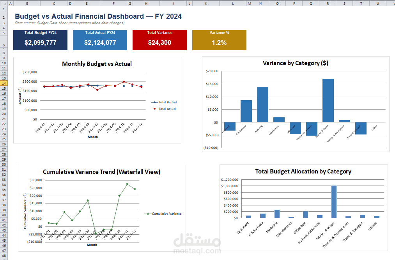
Task: Click the select-all corner of the sheet
Action: [x=4, y=3]
